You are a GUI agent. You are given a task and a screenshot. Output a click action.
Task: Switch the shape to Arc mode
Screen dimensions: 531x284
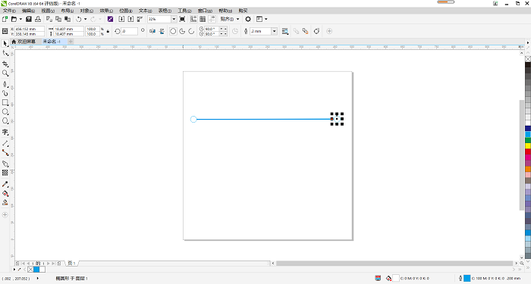[191, 31]
